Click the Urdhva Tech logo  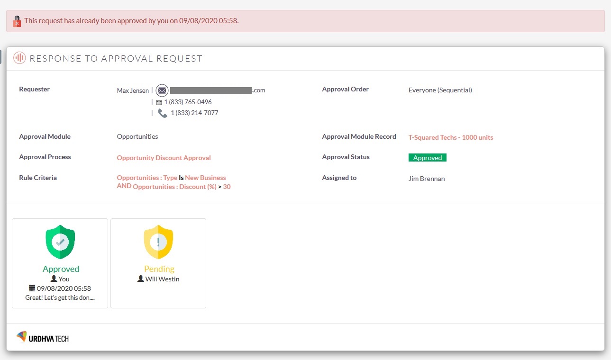click(x=43, y=337)
